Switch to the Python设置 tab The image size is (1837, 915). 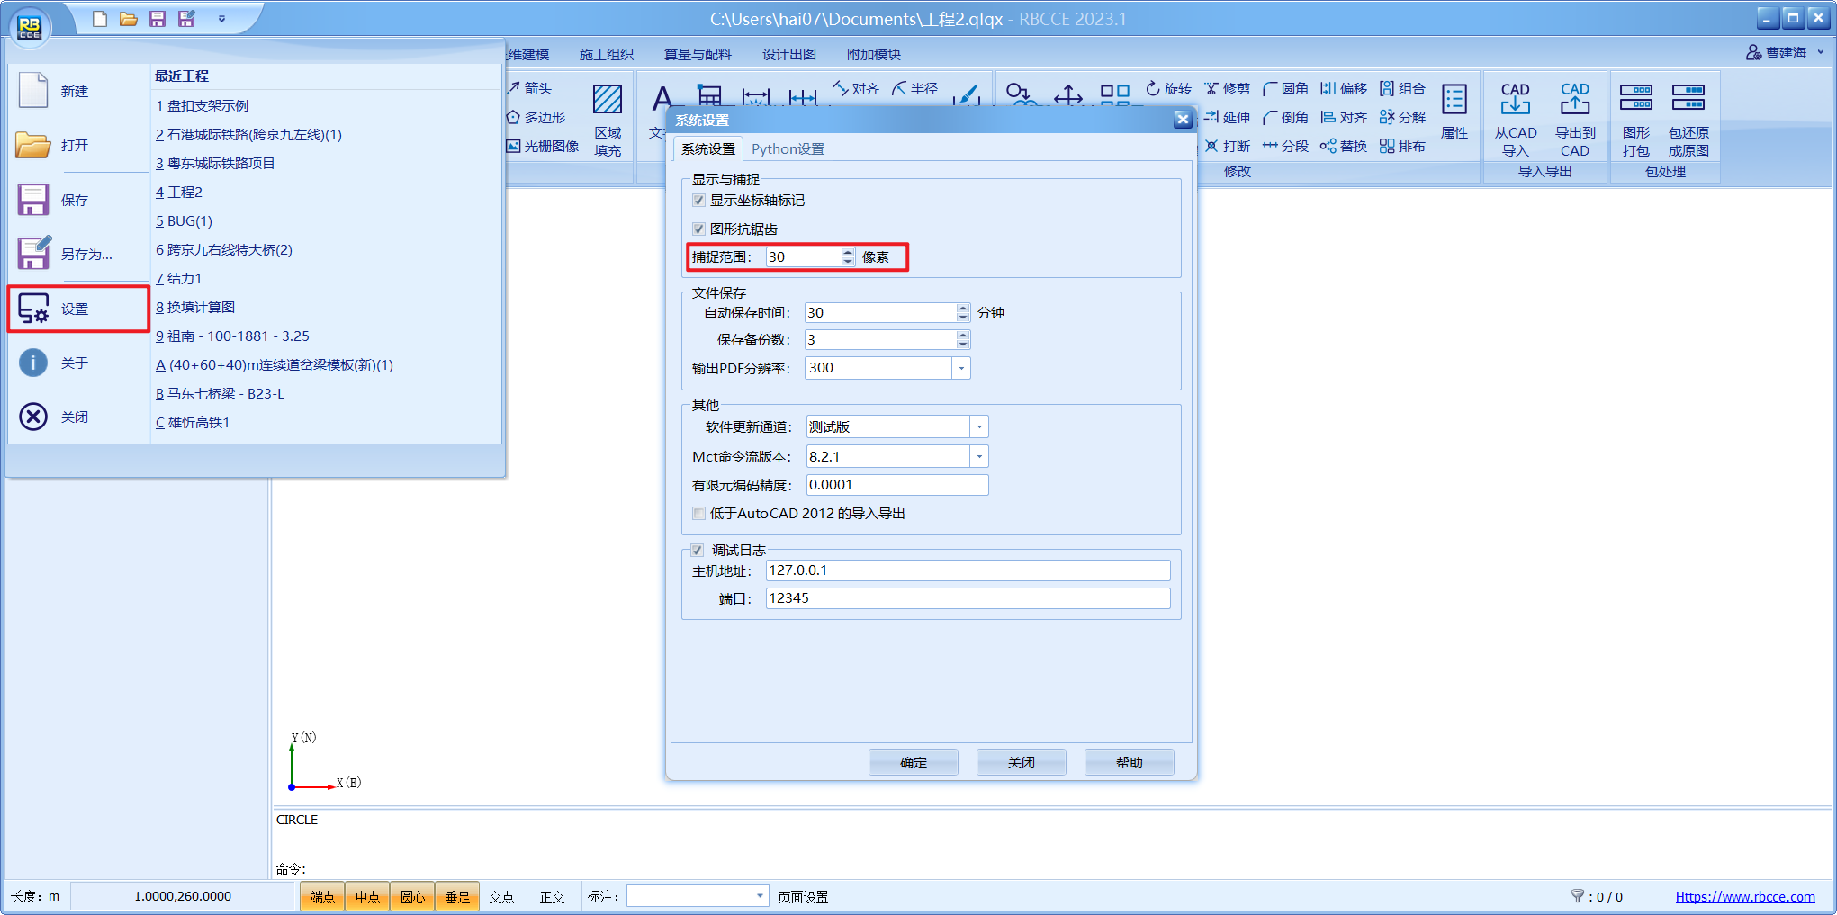(788, 149)
